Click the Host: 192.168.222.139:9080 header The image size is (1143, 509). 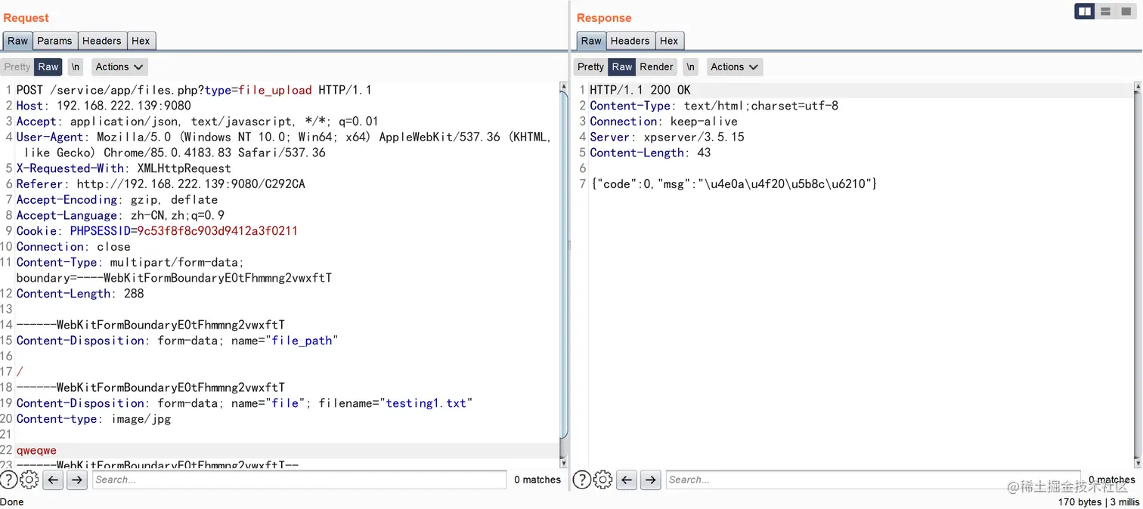(104, 106)
